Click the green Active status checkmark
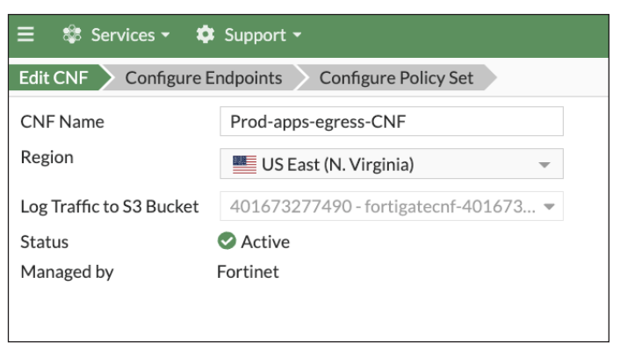Viewport: 620px width, 349px height. (x=227, y=241)
